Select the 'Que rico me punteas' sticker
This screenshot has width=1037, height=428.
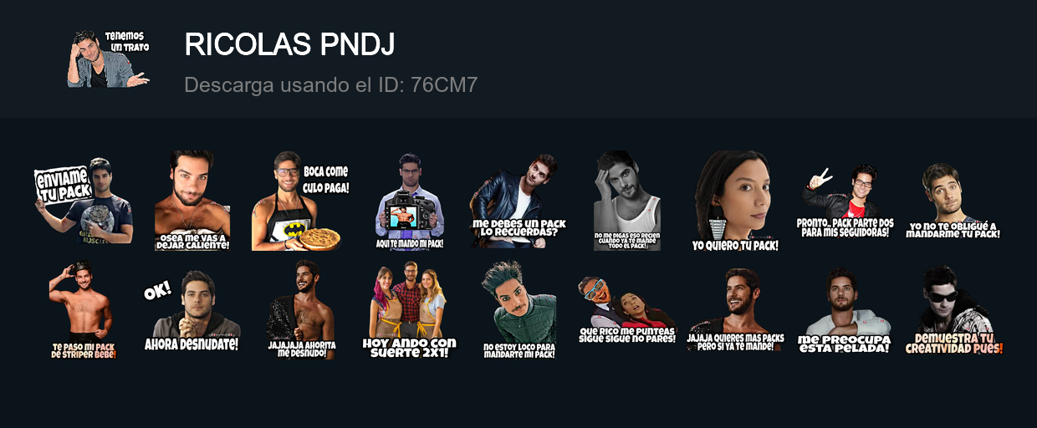(x=627, y=310)
